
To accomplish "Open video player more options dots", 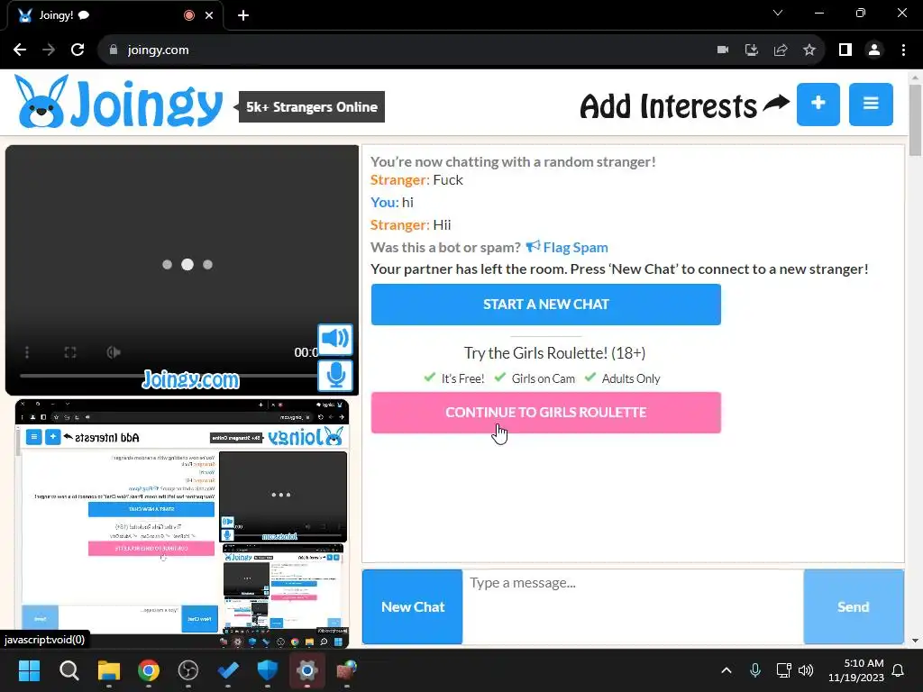I will 27,352.
